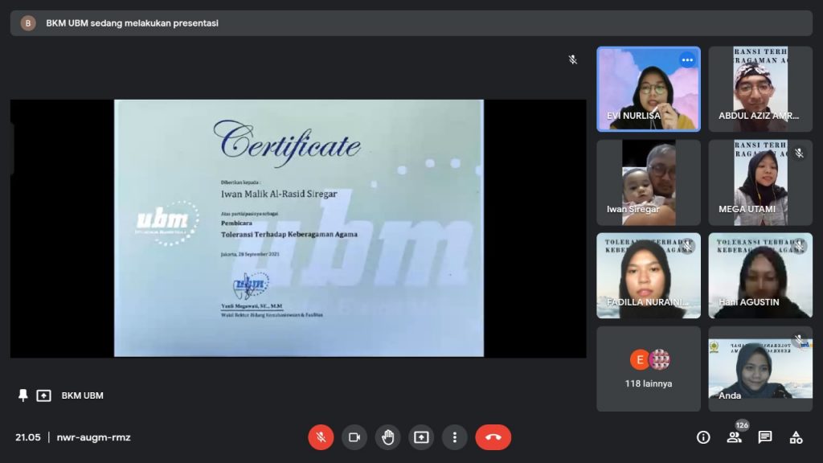
Task: Open the 118 lainnya participants tile
Action: coord(649,369)
